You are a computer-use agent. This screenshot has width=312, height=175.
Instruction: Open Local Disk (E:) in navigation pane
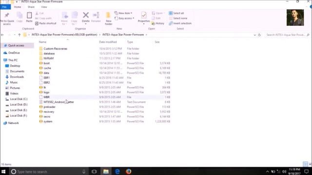point(16,110)
